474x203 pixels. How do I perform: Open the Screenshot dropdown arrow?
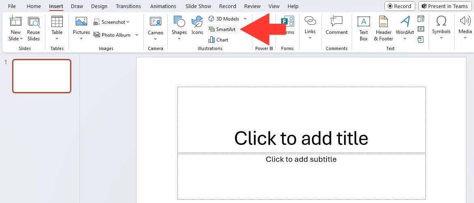(128, 22)
